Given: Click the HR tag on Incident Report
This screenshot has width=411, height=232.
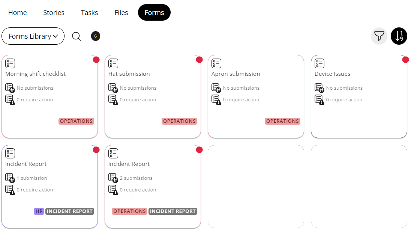Looking at the screenshot, I should click(39, 211).
